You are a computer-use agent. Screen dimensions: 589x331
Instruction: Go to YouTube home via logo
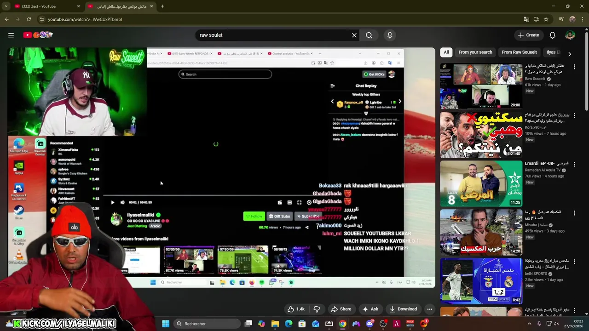tap(38, 35)
